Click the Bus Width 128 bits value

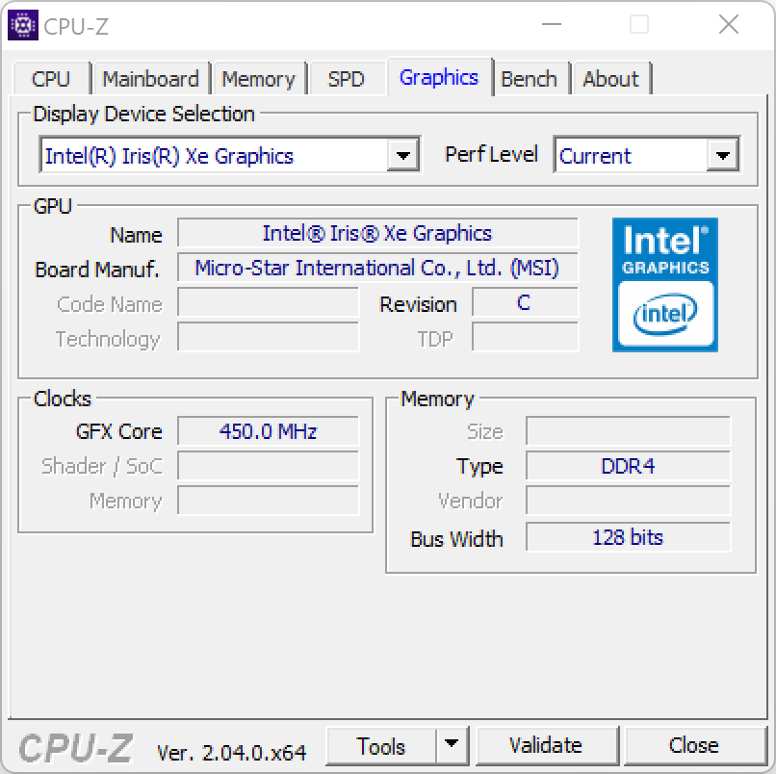(628, 537)
